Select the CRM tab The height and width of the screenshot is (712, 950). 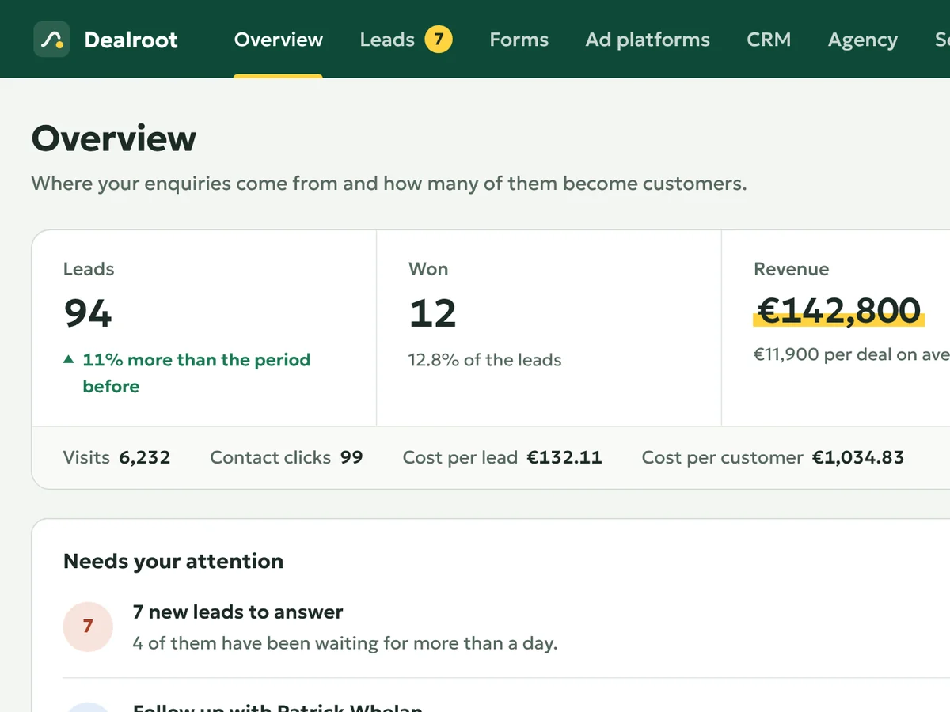(x=769, y=40)
